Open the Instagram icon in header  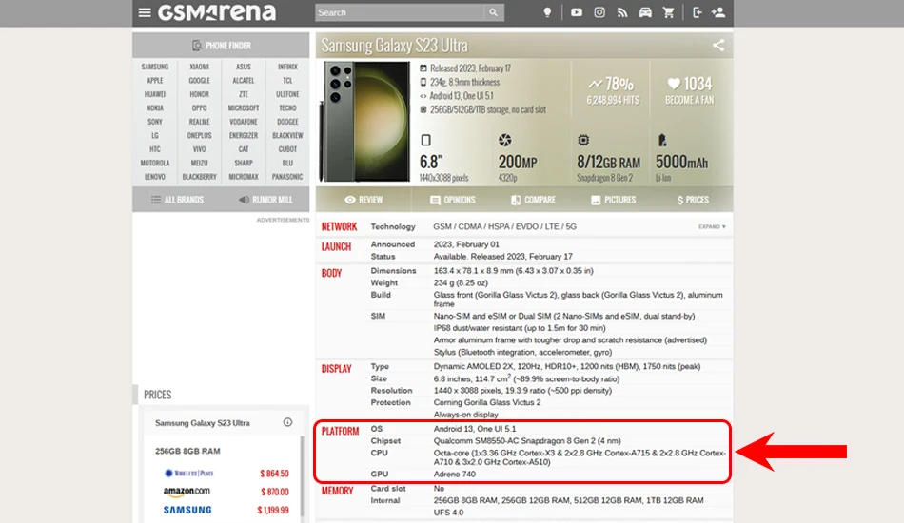pos(599,12)
